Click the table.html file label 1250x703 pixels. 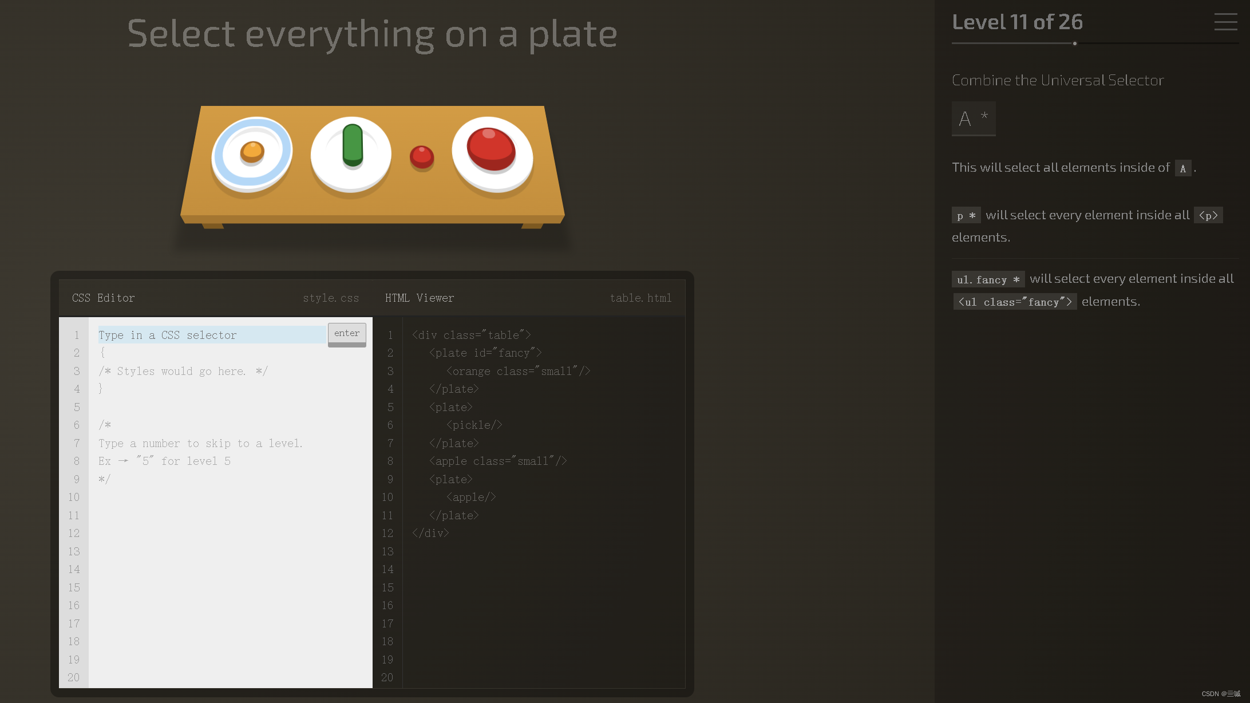[641, 298]
